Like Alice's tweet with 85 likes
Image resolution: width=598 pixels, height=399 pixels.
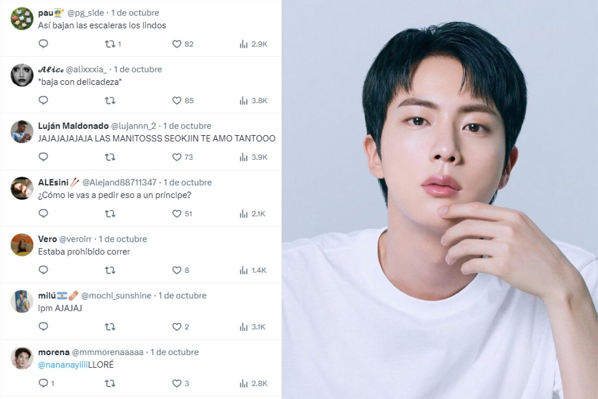tap(182, 100)
